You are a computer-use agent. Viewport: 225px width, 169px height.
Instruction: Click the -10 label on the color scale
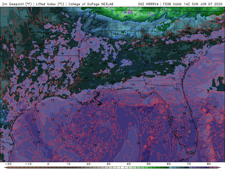(x=28, y=164)
